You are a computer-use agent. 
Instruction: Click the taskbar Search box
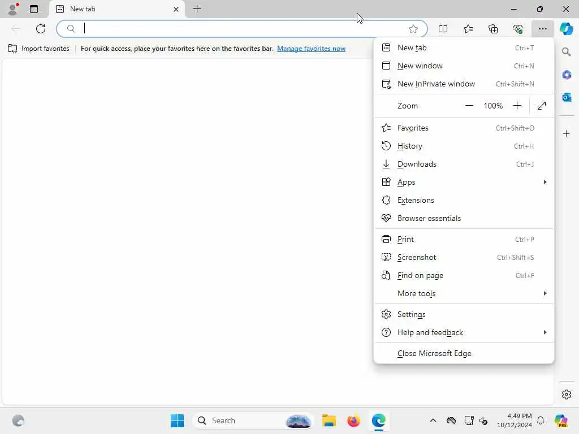pyautogui.click(x=253, y=420)
